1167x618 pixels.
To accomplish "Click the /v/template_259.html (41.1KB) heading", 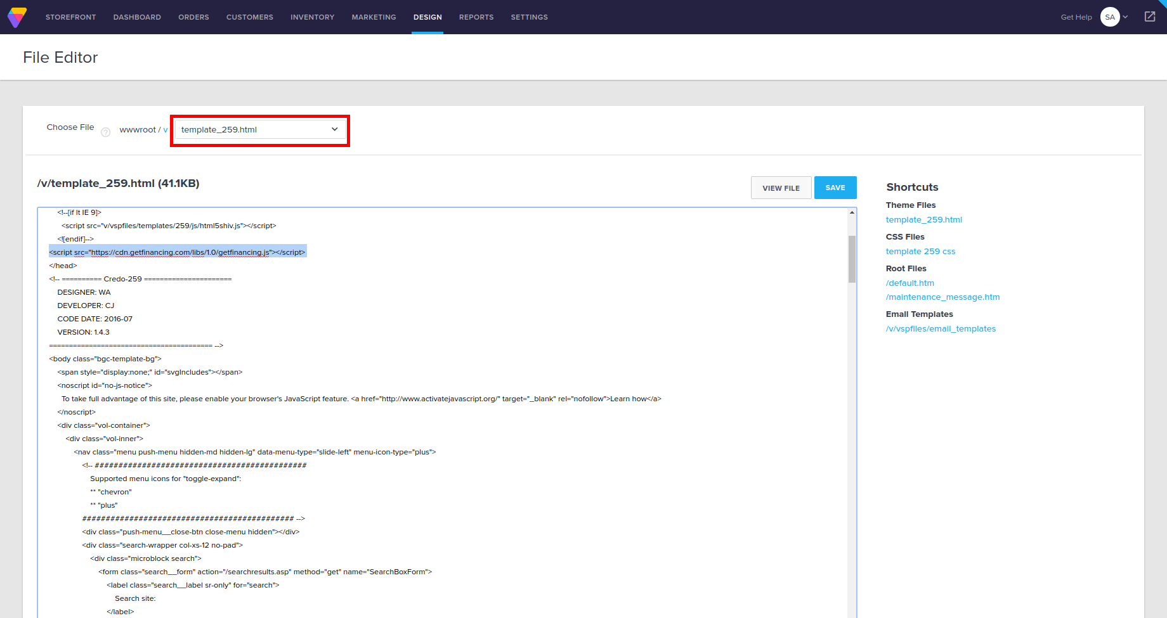I will [118, 183].
